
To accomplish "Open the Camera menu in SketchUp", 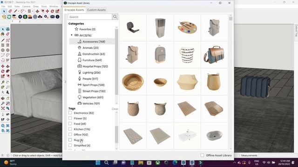I will pos(26,6).
